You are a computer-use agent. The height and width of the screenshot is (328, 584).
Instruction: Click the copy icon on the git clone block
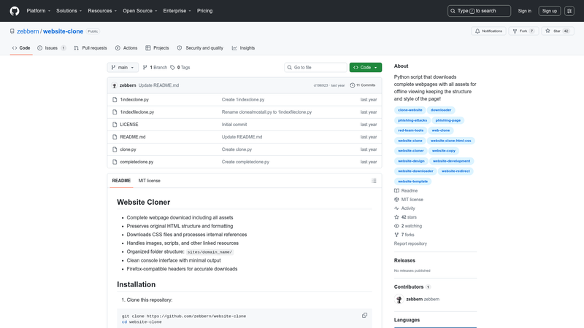364,316
